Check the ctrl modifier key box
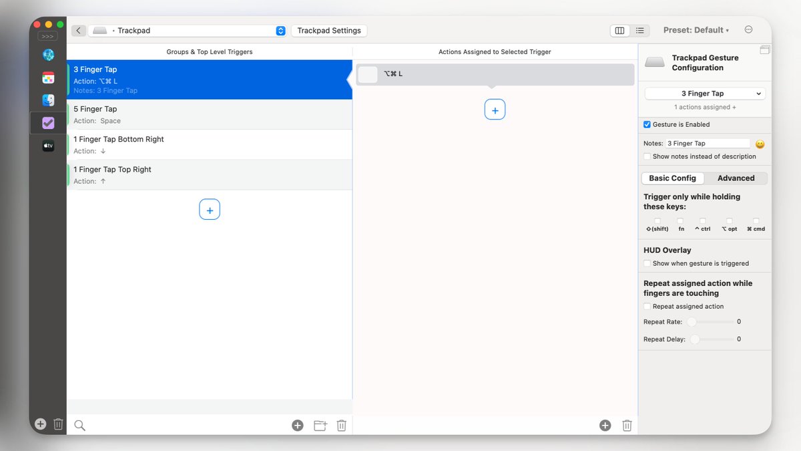This screenshot has width=801, height=451. pyautogui.click(x=703, y=221)
